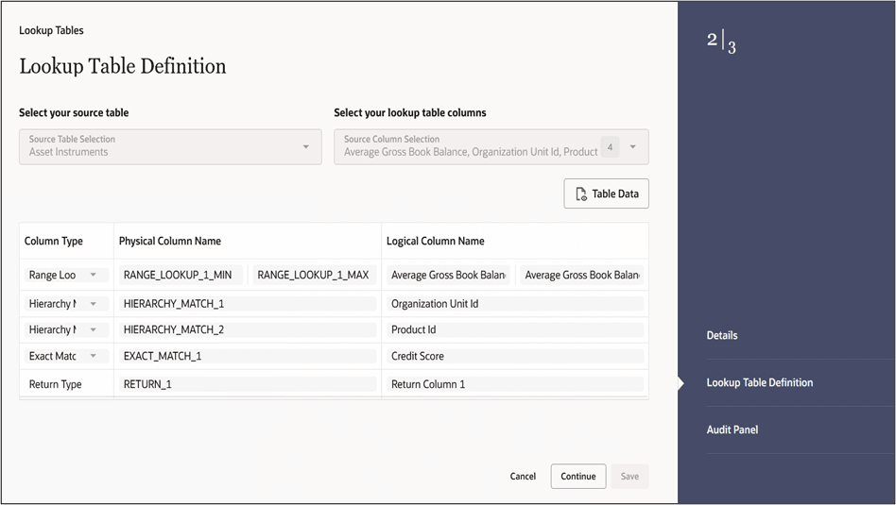Image resolution: width=896 pixels, height=505 pixels.
Task: Expand column type dropdown for HIERARCHY_MATCH_2
Action: click(x=66, y=329)
